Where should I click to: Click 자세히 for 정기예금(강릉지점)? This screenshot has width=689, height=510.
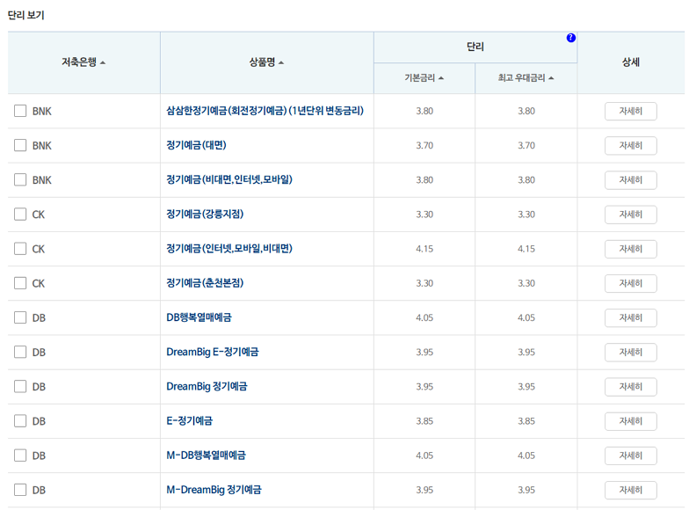[x=631, y=215]
